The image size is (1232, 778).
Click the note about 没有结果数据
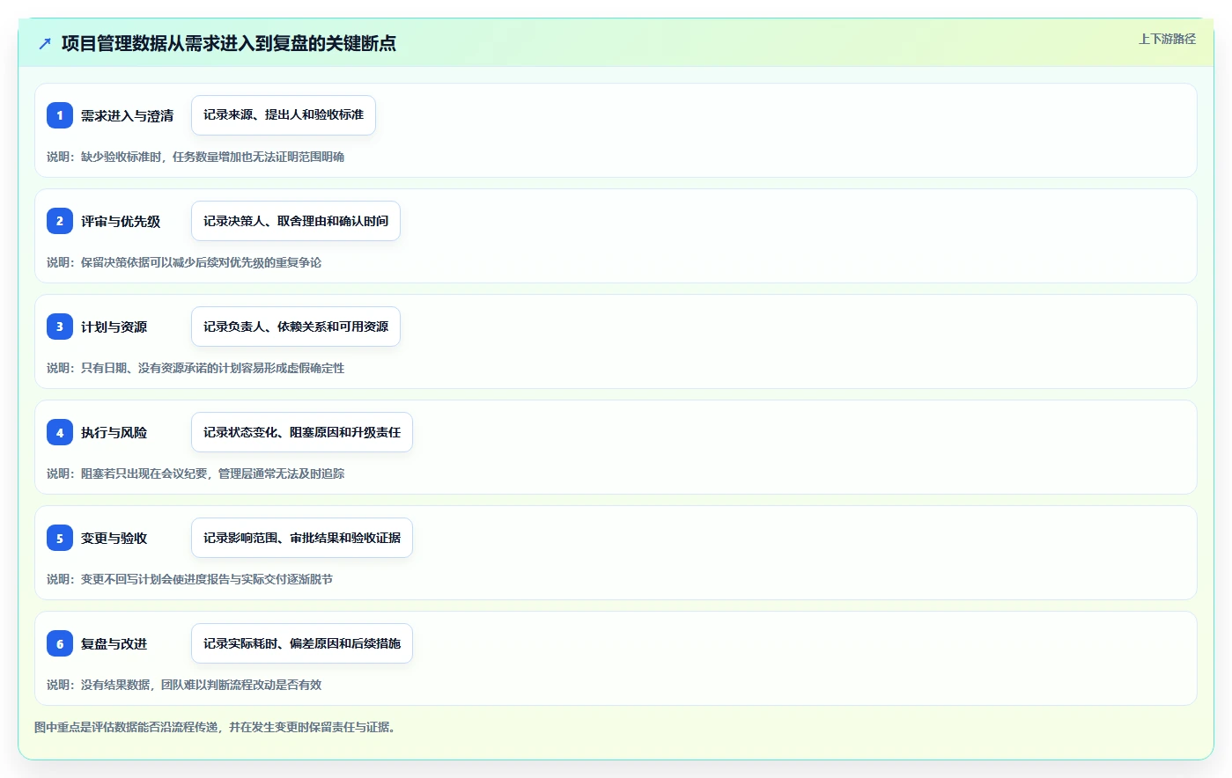click(x=184, y=685)
